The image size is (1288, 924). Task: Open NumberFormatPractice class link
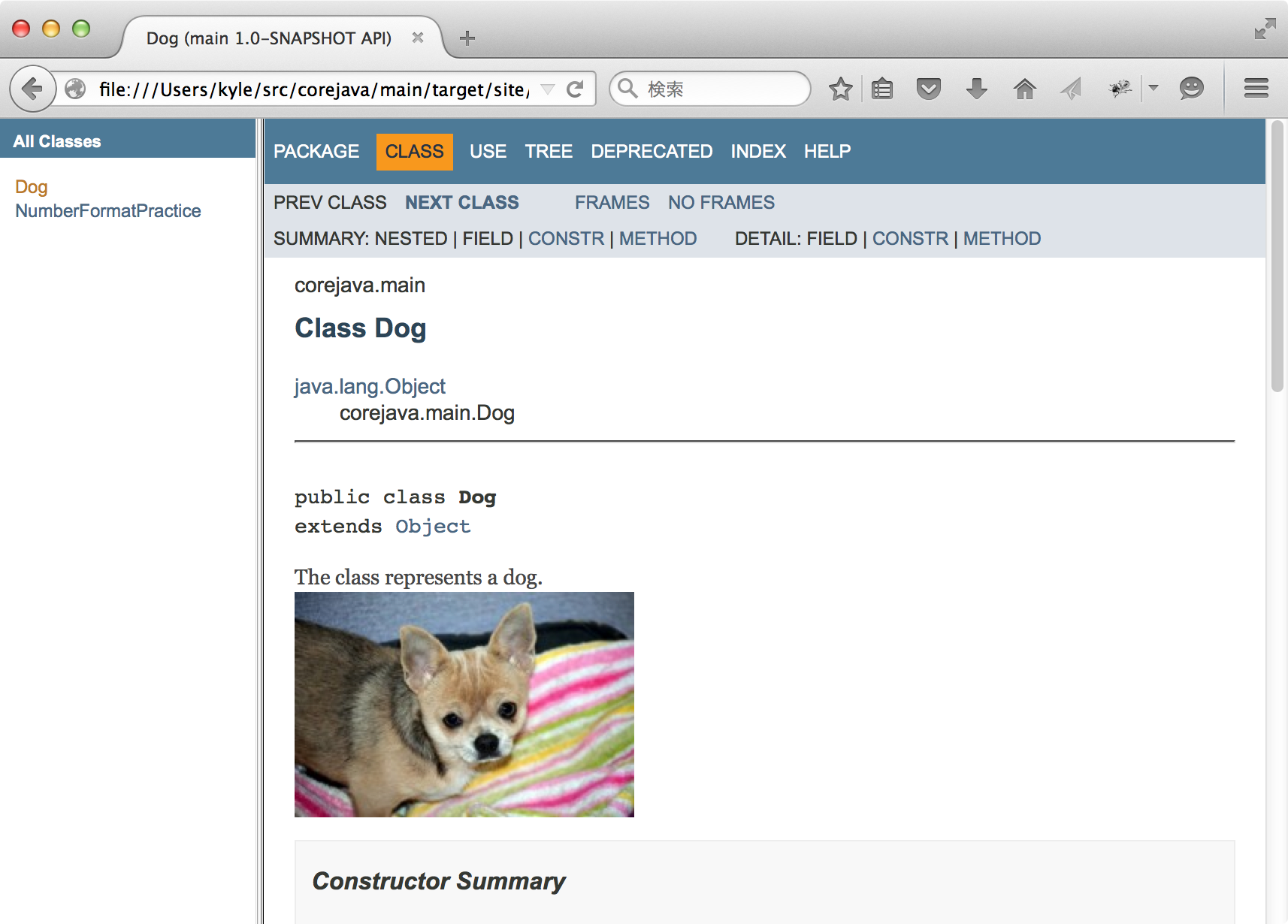[108, 211]
